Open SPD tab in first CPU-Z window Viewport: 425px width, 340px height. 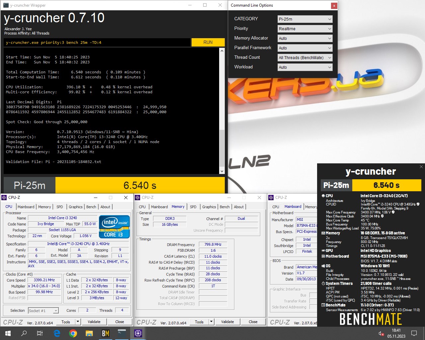click(60, 207)
